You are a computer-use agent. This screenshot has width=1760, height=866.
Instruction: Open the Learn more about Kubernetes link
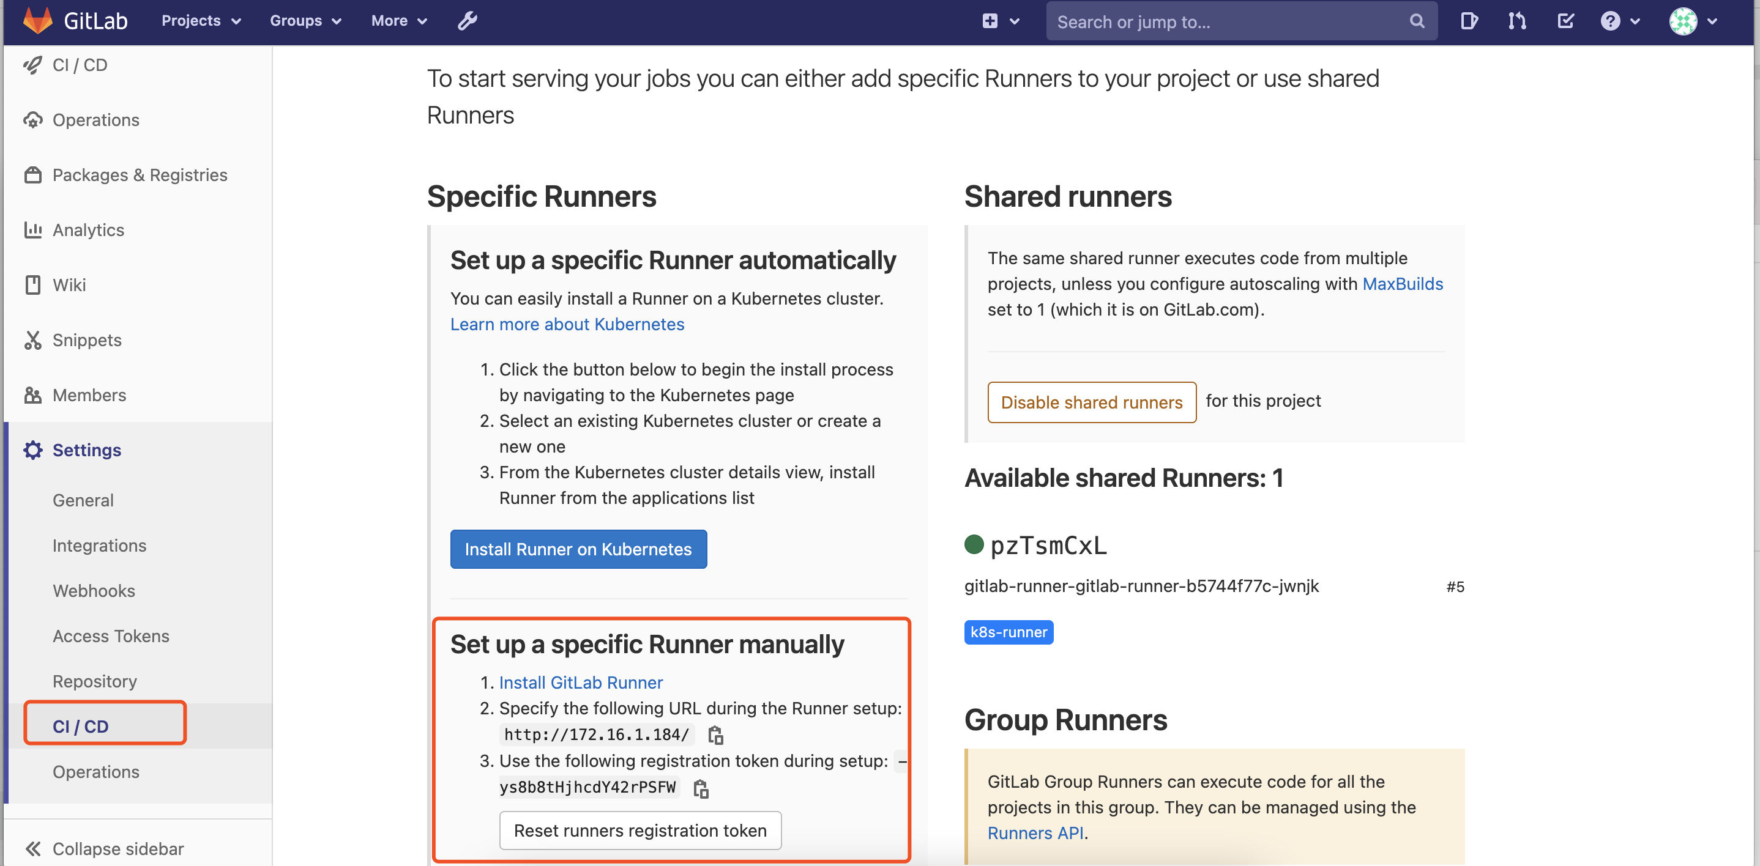[x=567, y=324]
